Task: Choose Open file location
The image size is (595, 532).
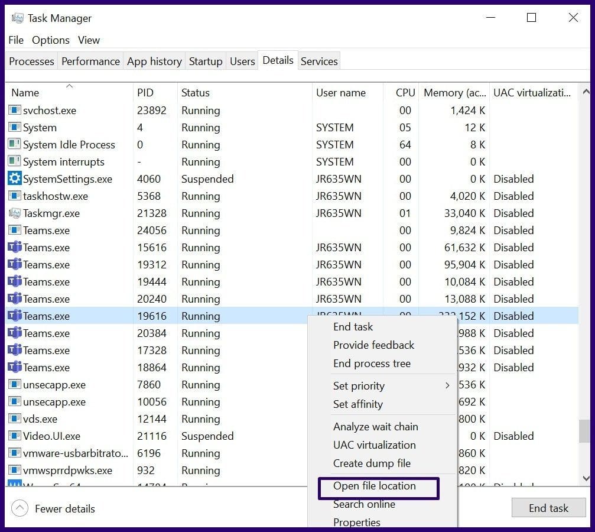Action: (375, 486)
